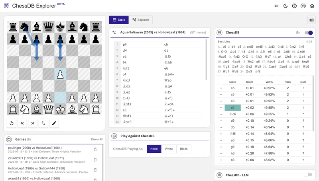Delete the paulingm vs HollowLeaf game
The height and width of the screenshot is (181, 319).
(x=95, y=150)
